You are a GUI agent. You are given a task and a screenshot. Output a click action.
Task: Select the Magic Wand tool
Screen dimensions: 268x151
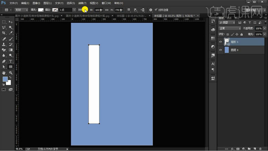[x=11, y=27]
